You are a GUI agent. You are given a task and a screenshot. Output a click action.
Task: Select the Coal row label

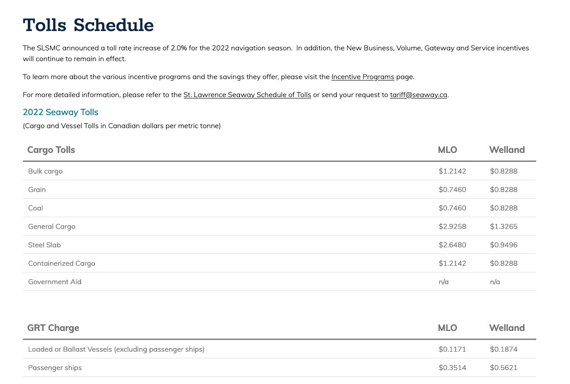click(36, 208)
